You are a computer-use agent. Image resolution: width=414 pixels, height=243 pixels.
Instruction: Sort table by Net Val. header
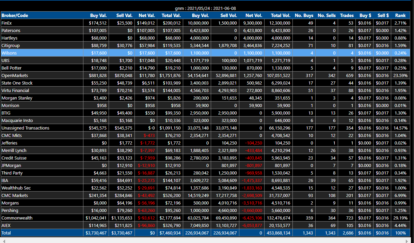tap(147, 15)
